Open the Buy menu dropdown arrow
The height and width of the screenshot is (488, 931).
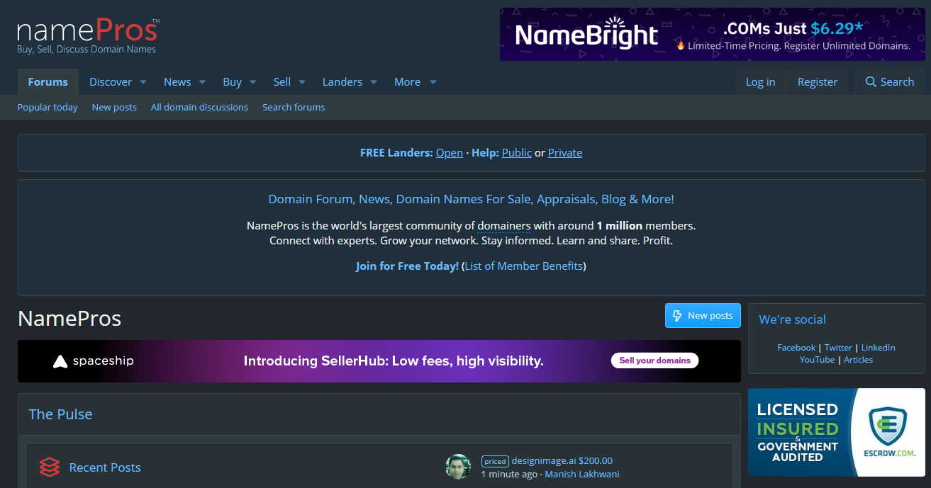[x=253, y=82]
